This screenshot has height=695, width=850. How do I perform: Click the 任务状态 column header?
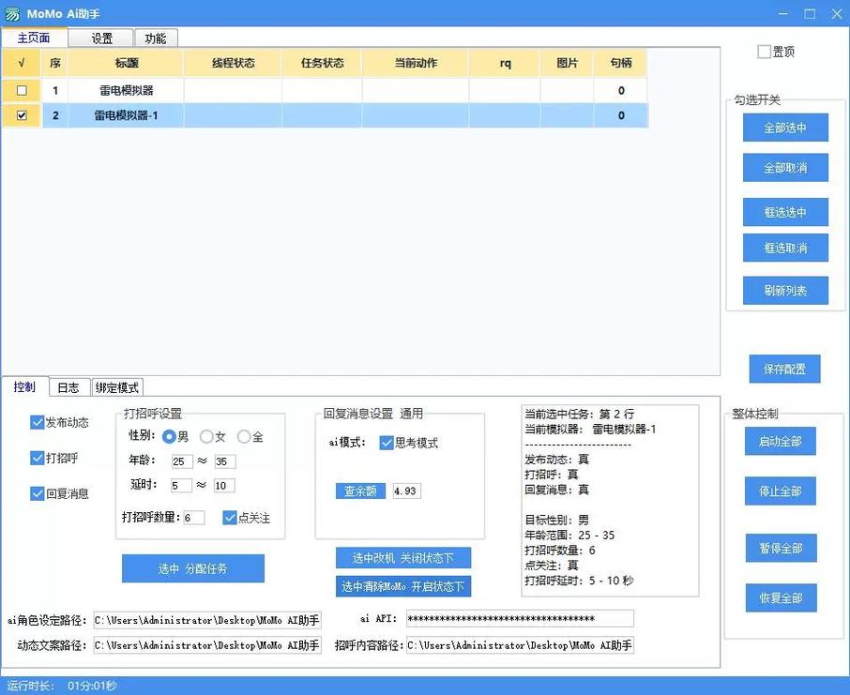click(x=322, y=63)
